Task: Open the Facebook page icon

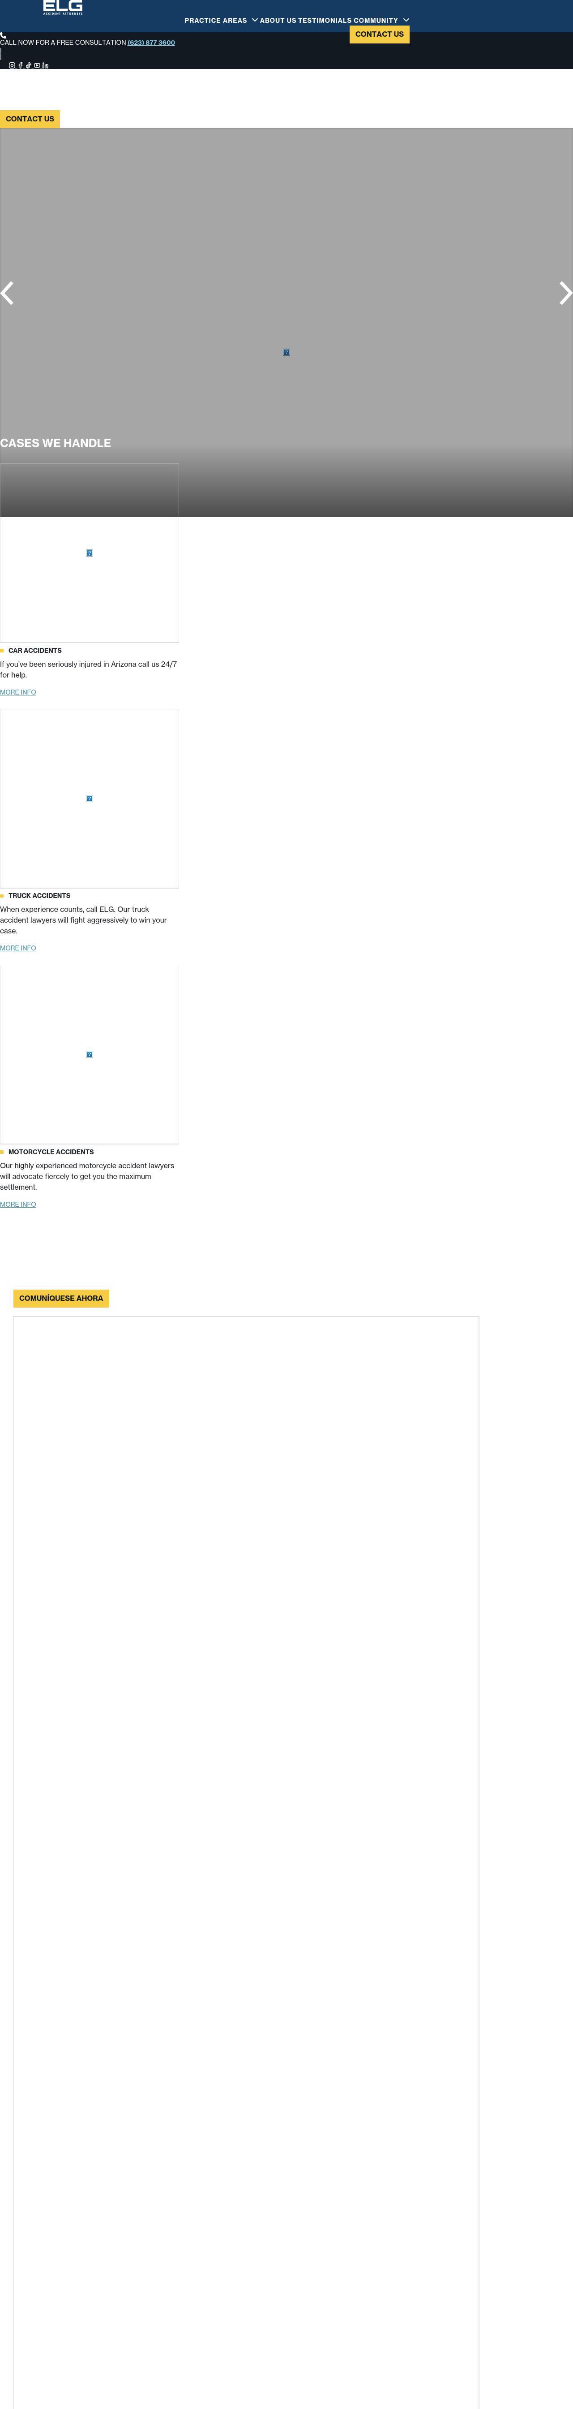Action: (21, 65)
